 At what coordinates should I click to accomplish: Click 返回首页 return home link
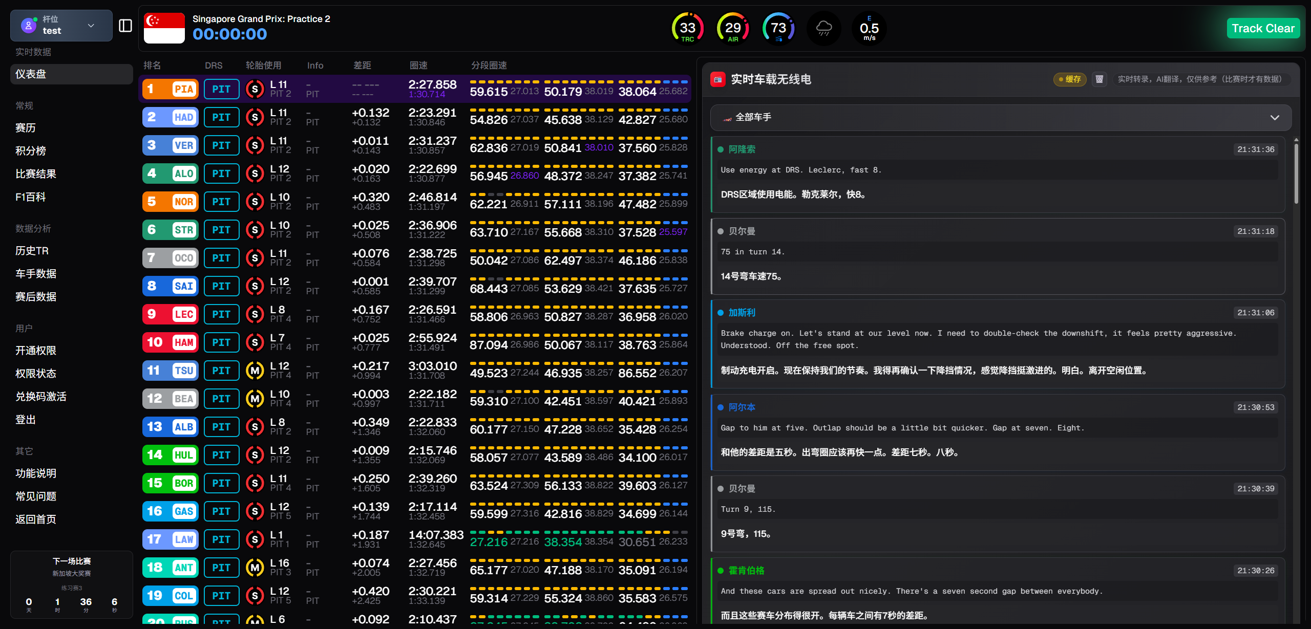(x=36, y=519)
